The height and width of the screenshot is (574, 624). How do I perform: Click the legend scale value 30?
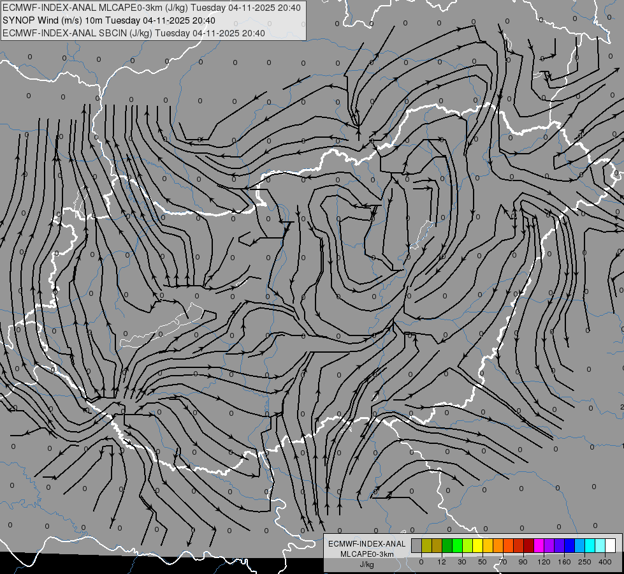(462, 562)
